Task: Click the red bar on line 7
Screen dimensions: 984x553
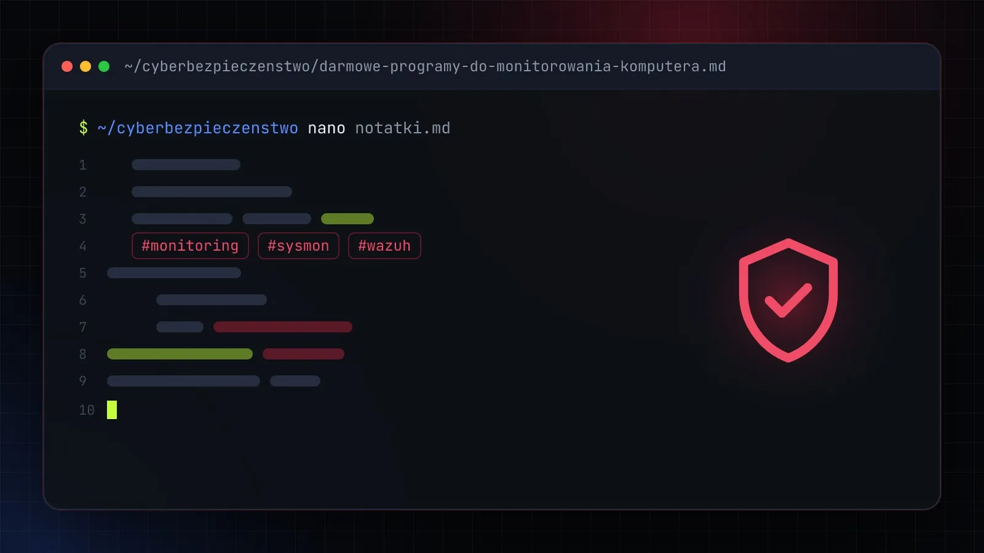Action: (x=283, y=327)
